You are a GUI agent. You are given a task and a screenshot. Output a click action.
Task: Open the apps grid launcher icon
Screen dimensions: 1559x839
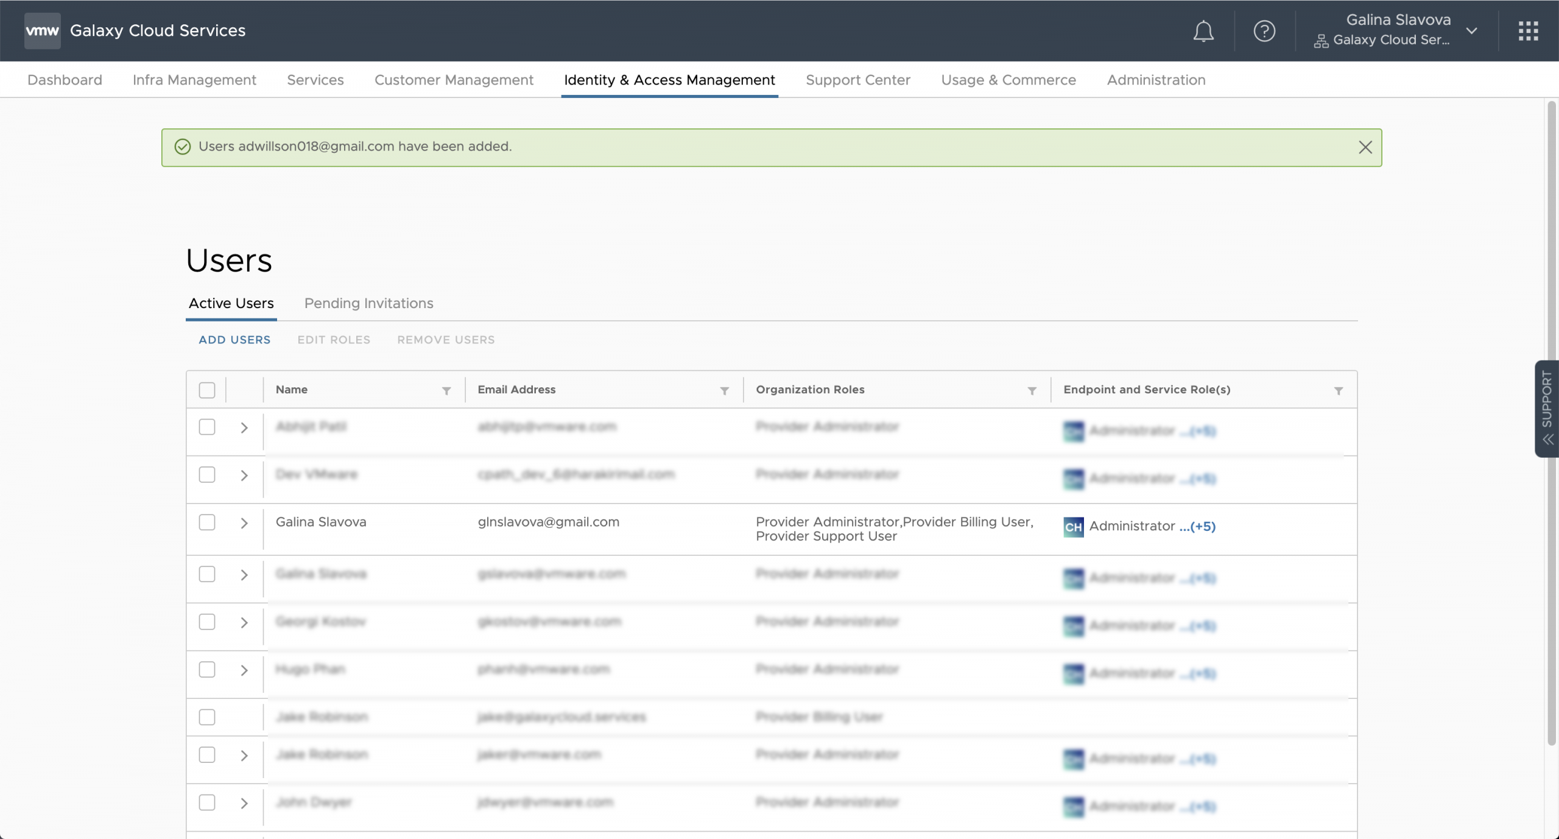point(1528,31)
